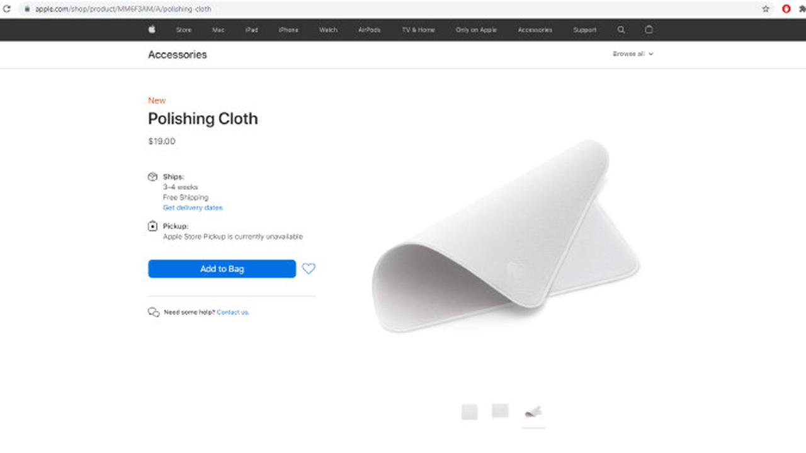Open the Mac menu

click(x=218, y=30)
